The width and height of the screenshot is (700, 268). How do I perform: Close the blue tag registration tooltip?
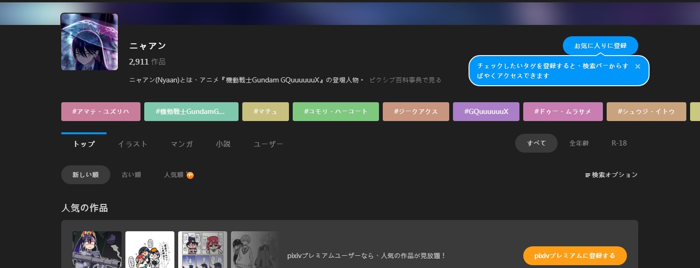click(x=638, y=66)
